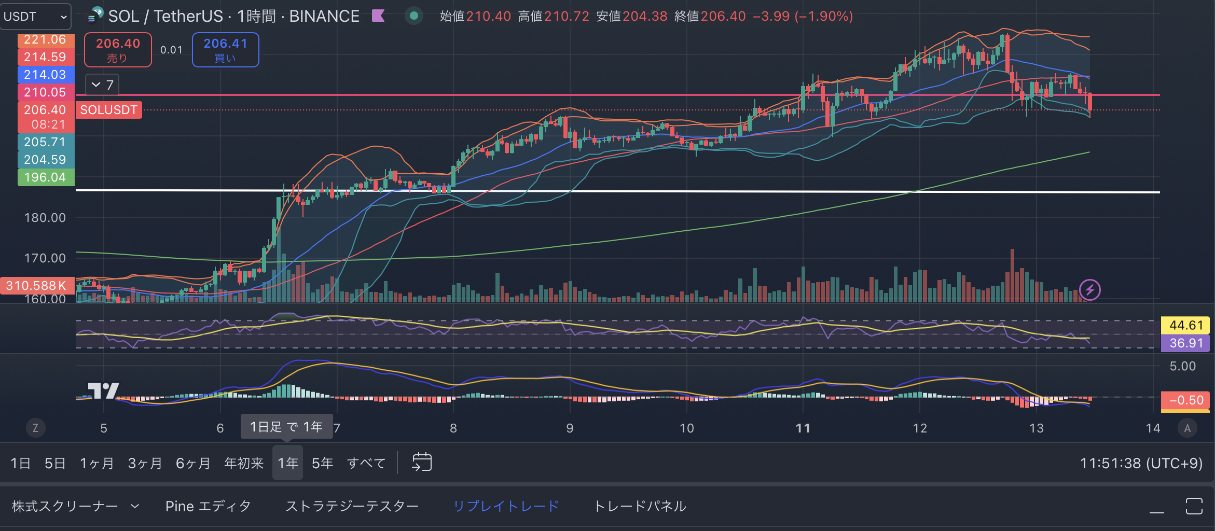Select the 年初来 time range
This screenshot has width=1215, height=531.
244,463
